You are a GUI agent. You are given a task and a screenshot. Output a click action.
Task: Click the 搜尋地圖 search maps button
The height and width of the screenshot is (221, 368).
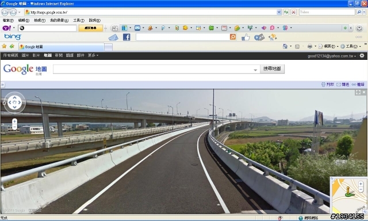tap(272, 69)
